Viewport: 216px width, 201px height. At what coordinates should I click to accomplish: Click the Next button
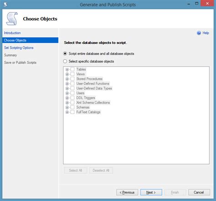(151, 192)
